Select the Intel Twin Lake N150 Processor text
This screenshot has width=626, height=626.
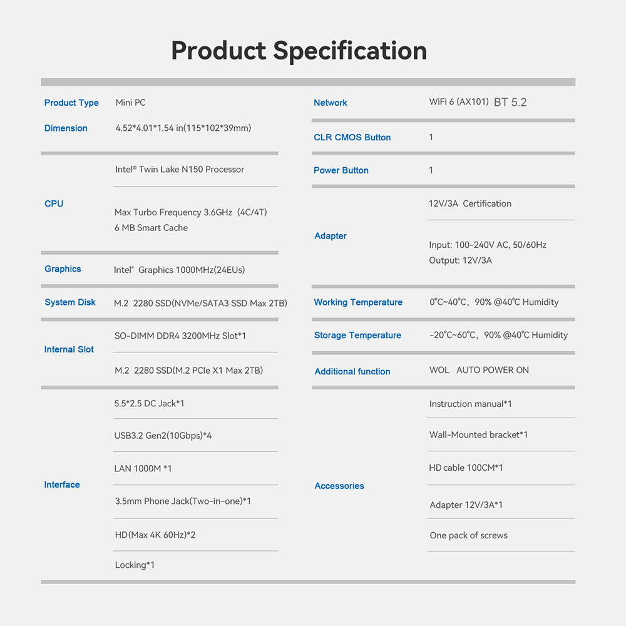(x=180, y=170)
